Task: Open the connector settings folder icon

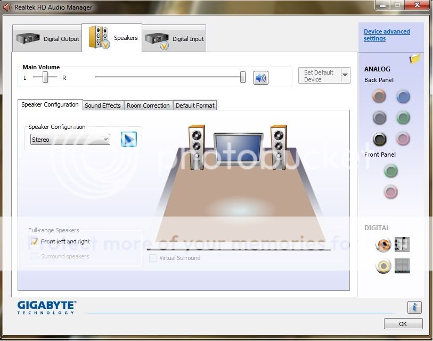Action: pyautogui.click(x=415, y=59)
